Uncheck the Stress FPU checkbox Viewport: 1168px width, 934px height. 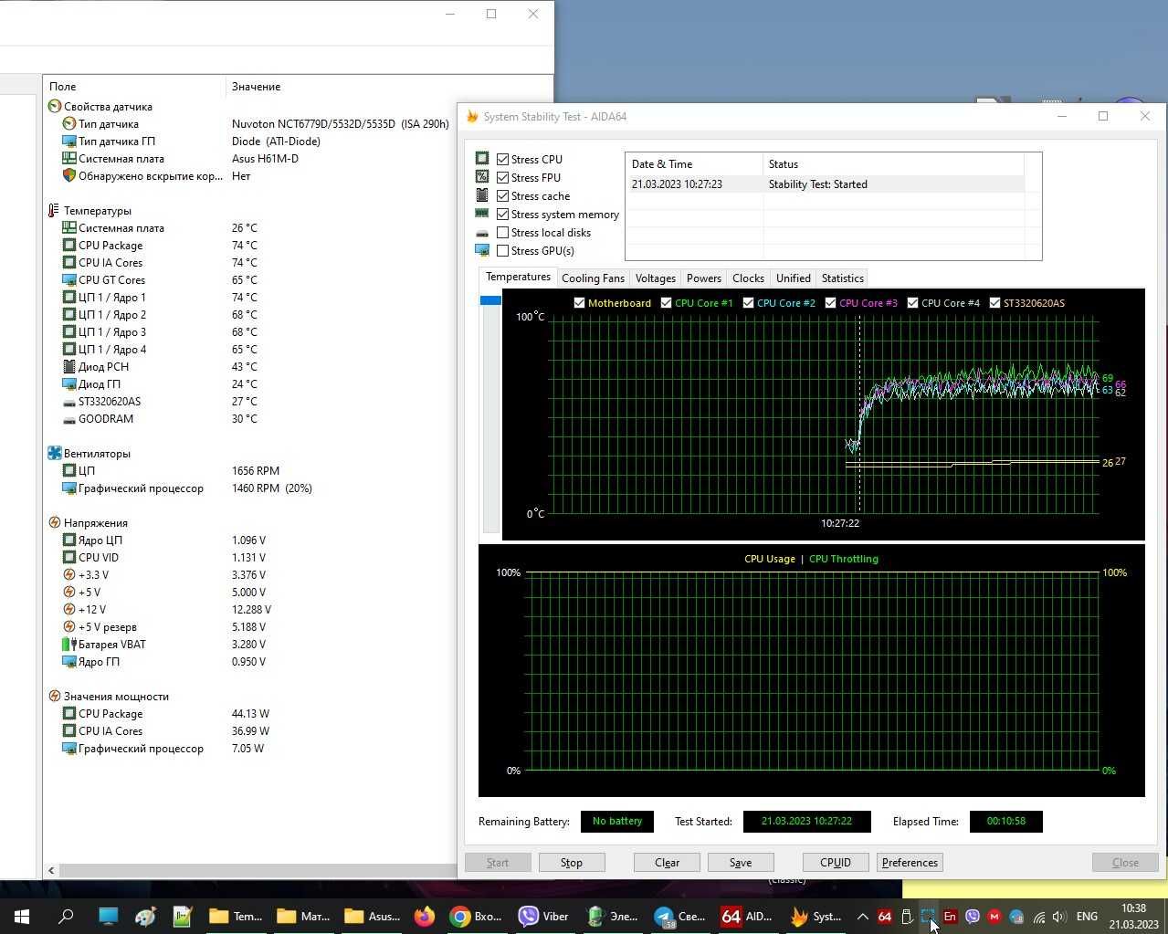pyautogui.click(x=502, y=177)
